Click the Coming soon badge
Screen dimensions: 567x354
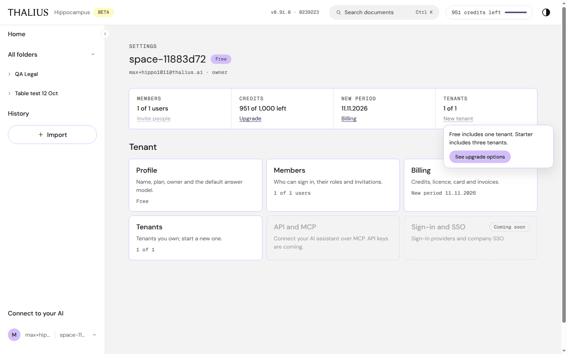point(510,227)
